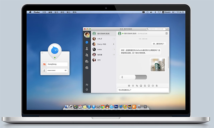This screenshot has width=214, height=128.
Task: Open the group contacts sidebar icon
Action: (x=87, y=55)
